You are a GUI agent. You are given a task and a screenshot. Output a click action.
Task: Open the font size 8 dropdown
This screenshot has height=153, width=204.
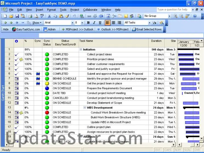pyautogui.click(x=82, y=23)
